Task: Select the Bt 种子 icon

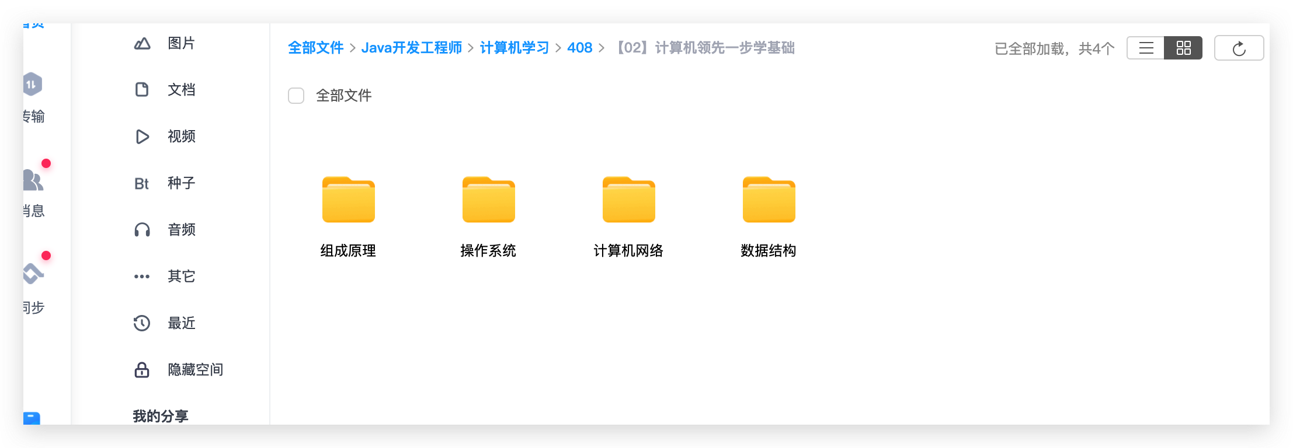Action: click(x=141, y=184)
